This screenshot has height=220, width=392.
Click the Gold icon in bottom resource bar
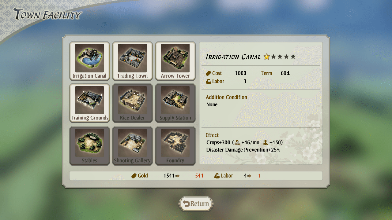click(x=134, y=176)
